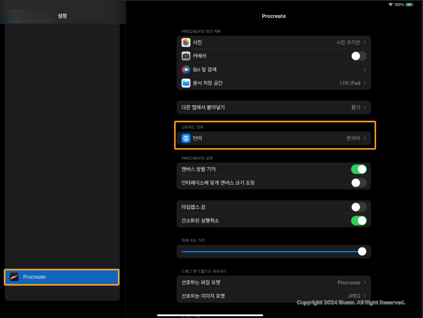Click the 선호하는 언어 section header
The width and height of the screenshot is (423, 318).
pos(192,127)
